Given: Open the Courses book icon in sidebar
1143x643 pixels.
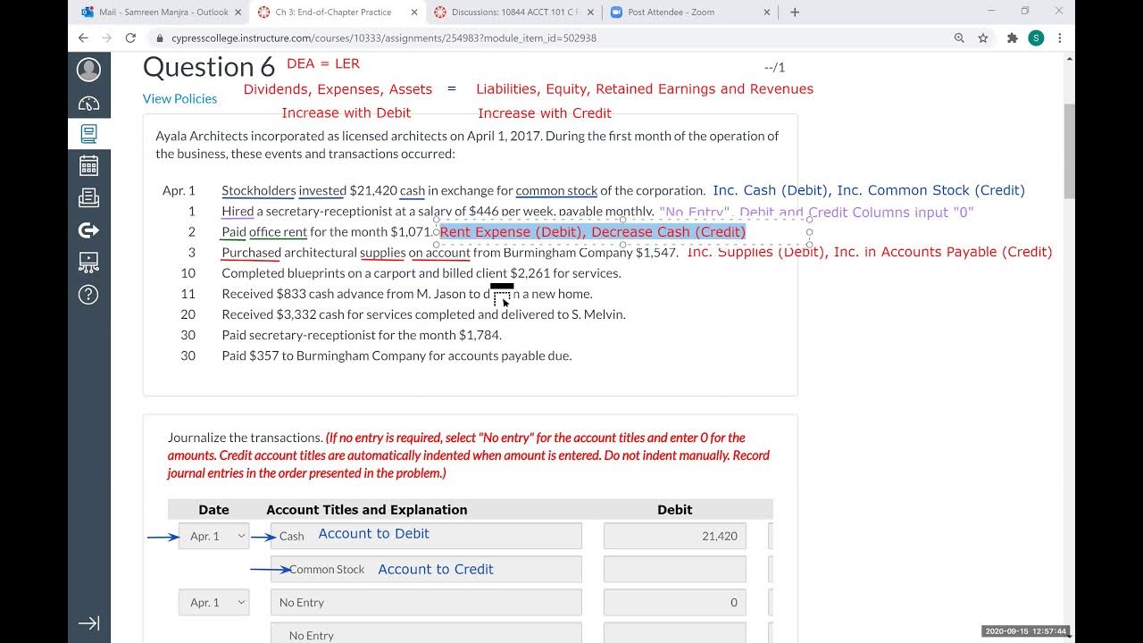Looking at the screenshot, I should tap(88, 134).
